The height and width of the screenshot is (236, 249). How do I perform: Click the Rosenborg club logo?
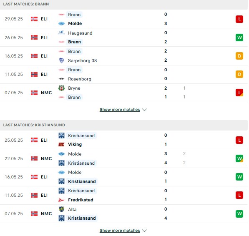click(61, 79)
